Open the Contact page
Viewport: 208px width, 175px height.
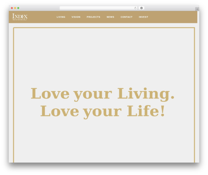coord(126,17)
